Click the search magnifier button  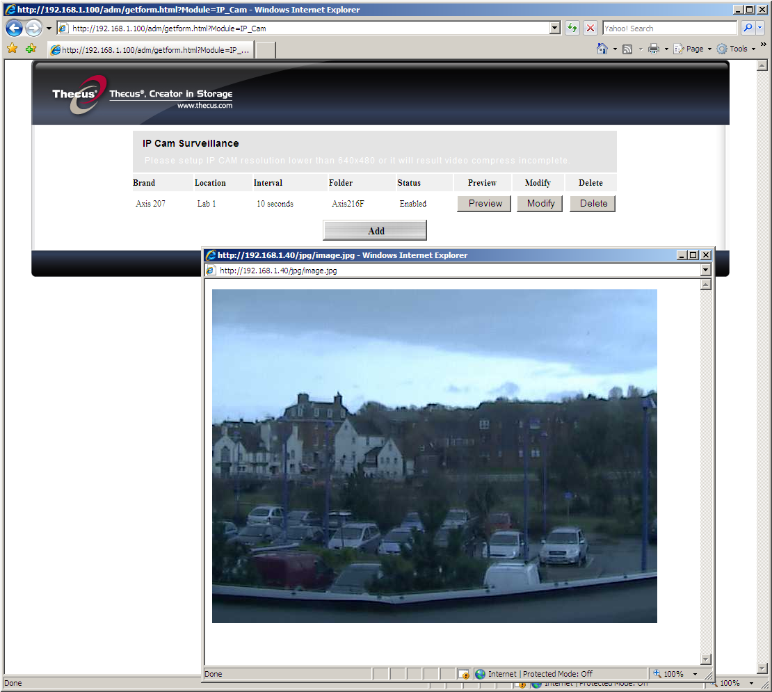748,28
